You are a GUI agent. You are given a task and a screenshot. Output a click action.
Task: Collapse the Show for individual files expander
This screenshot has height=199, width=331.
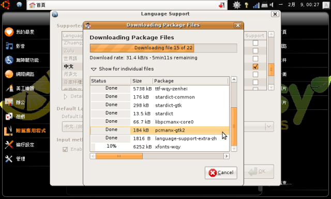[x=94, y=69]
